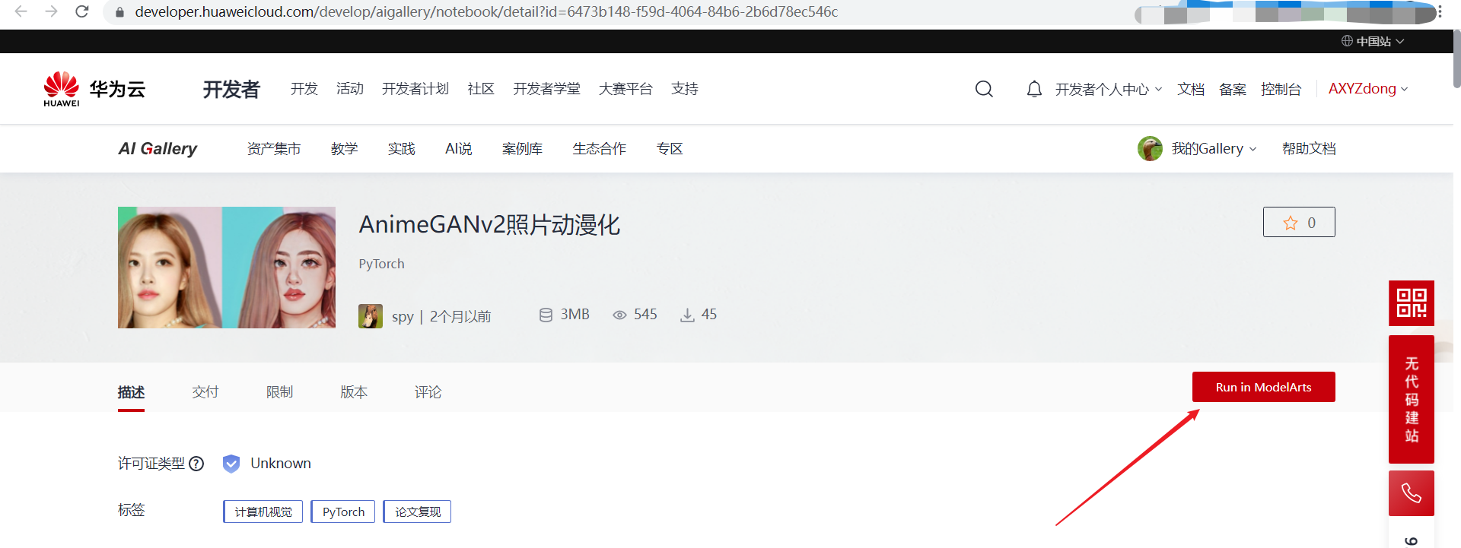
Task: Go to 案例库 in AI Gallery
Action: click(x=522, y=149)
